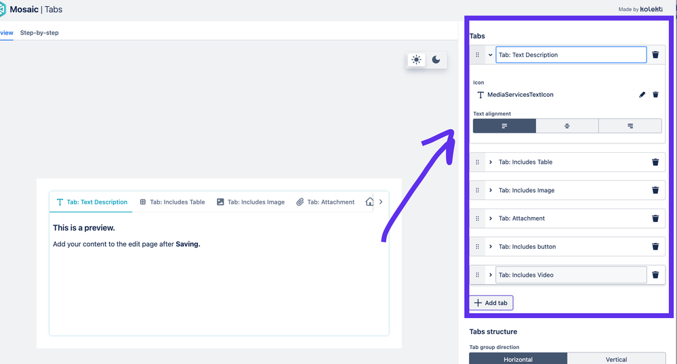
Task: Delete the Tab: Text Description tab
Action: coord(655,55)
